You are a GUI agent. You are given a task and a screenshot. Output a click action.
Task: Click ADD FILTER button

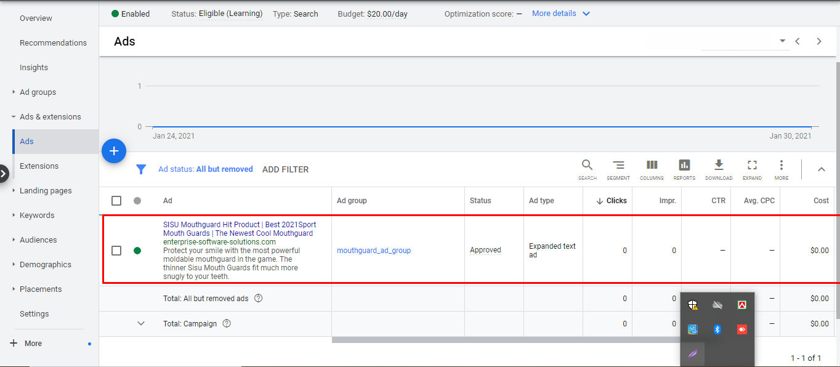pos(285,169)
